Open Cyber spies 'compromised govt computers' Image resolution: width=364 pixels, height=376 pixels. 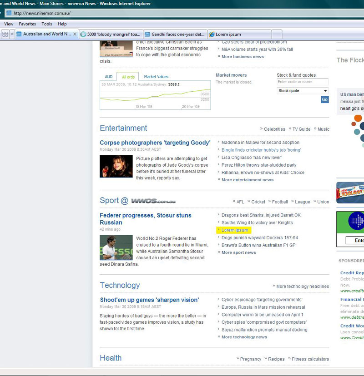264,322
